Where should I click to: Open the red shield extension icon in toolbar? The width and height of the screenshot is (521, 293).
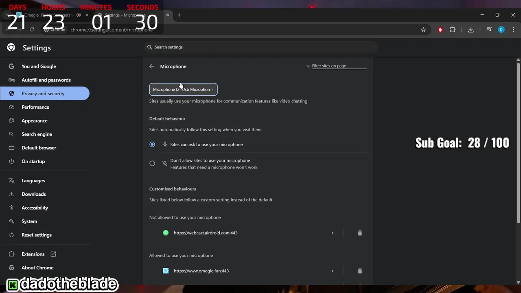pyautogui.click(x=440, y=30)
